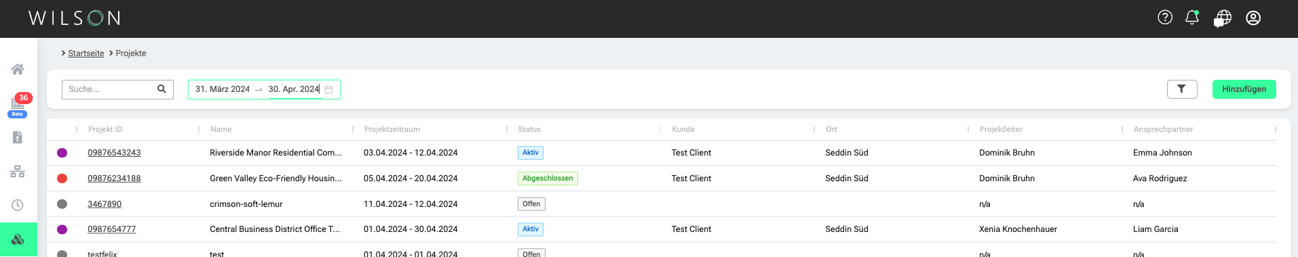Open the language globe icon

tap(1223, 18)
